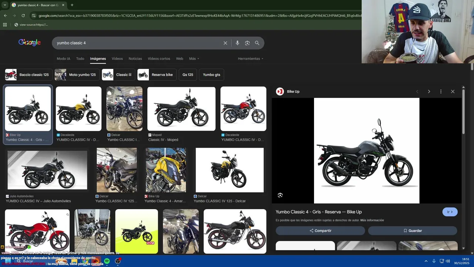Open search by image (Lens) icon
Screen dimensions: 474x267
pyautogui.click(x=247, y=43)
